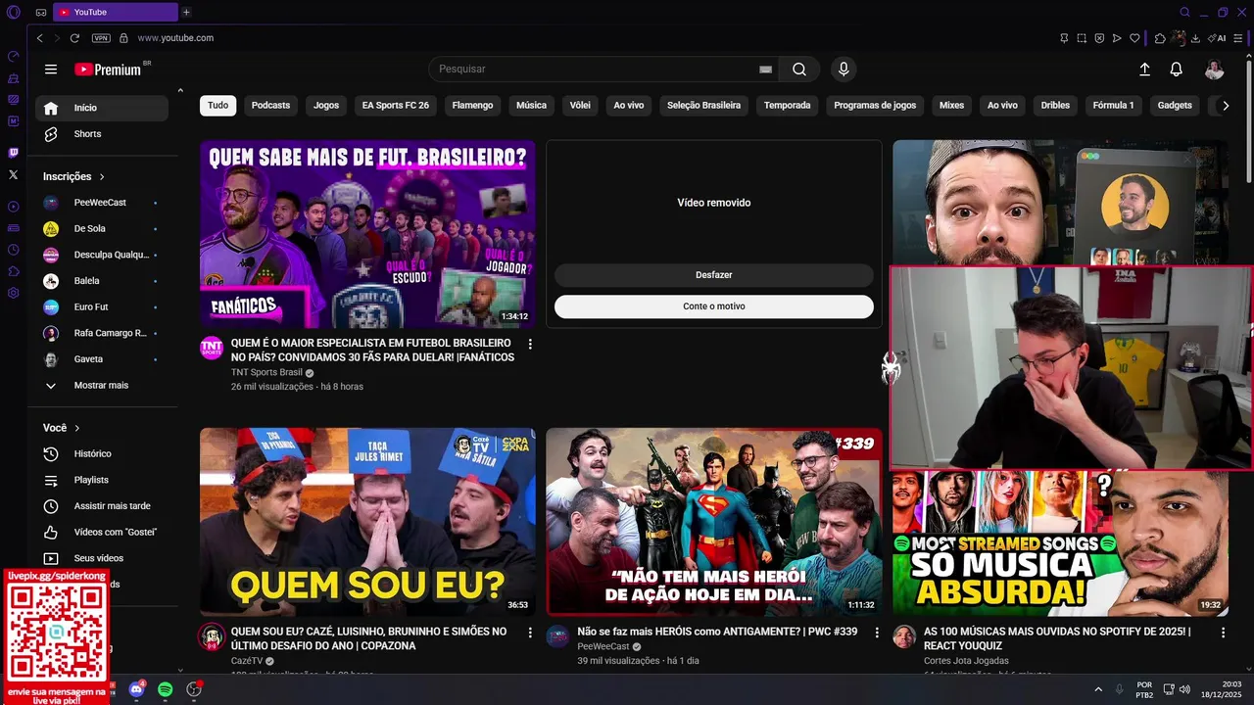The image size is (1254, 705).
Task: Start voice search with microphone icon
Action: [844, 70]
